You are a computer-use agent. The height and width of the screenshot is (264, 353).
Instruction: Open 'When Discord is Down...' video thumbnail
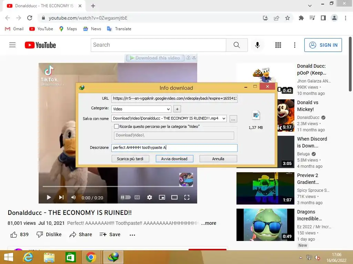pyautogui.click(x=286, y=152)
